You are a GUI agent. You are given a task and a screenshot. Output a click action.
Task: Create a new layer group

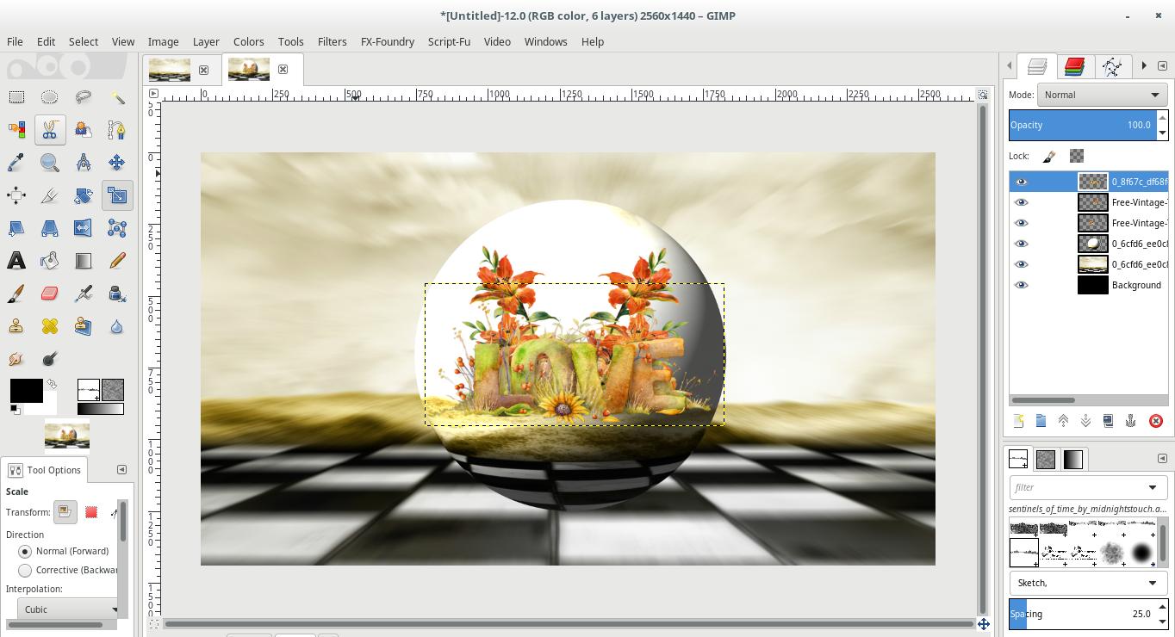[1041, 421]
